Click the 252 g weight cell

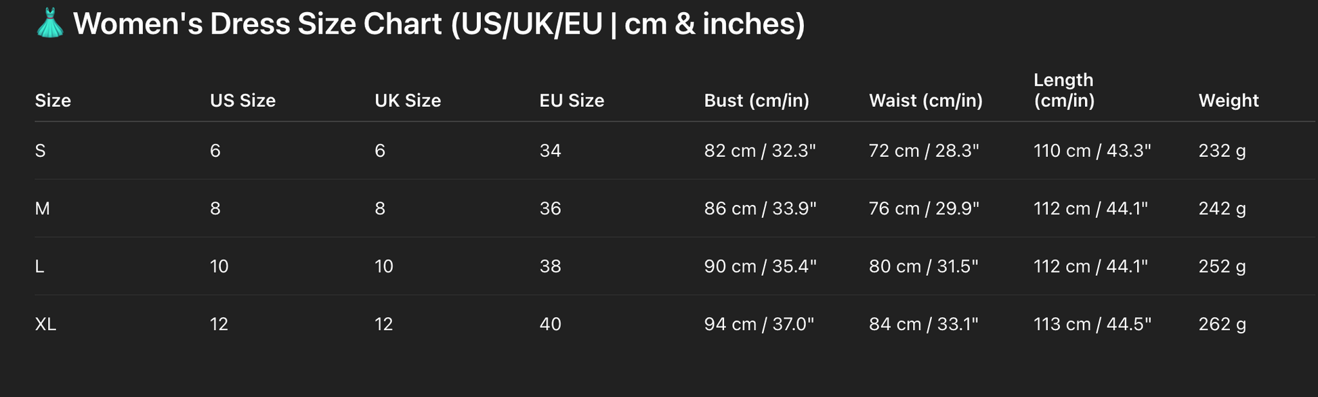[x=1223, y=266]
